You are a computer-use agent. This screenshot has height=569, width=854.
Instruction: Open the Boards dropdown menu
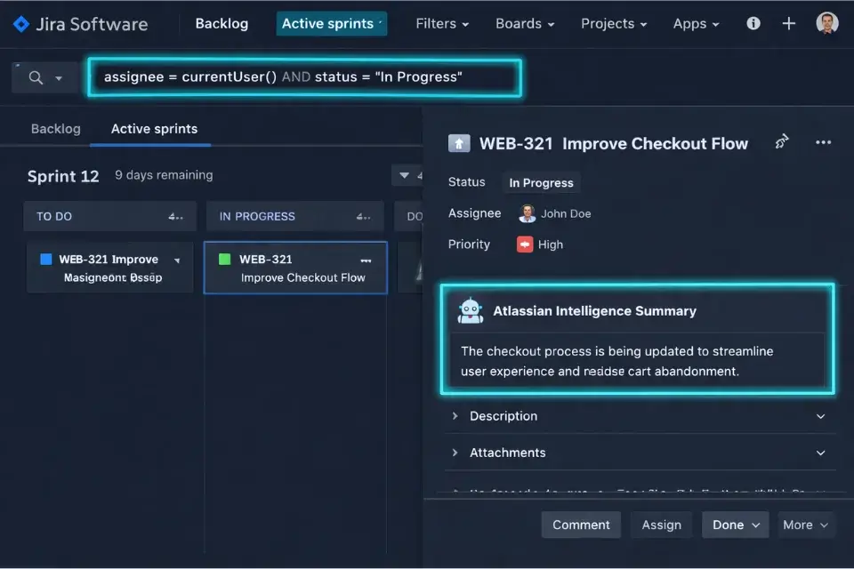point(525,23)
